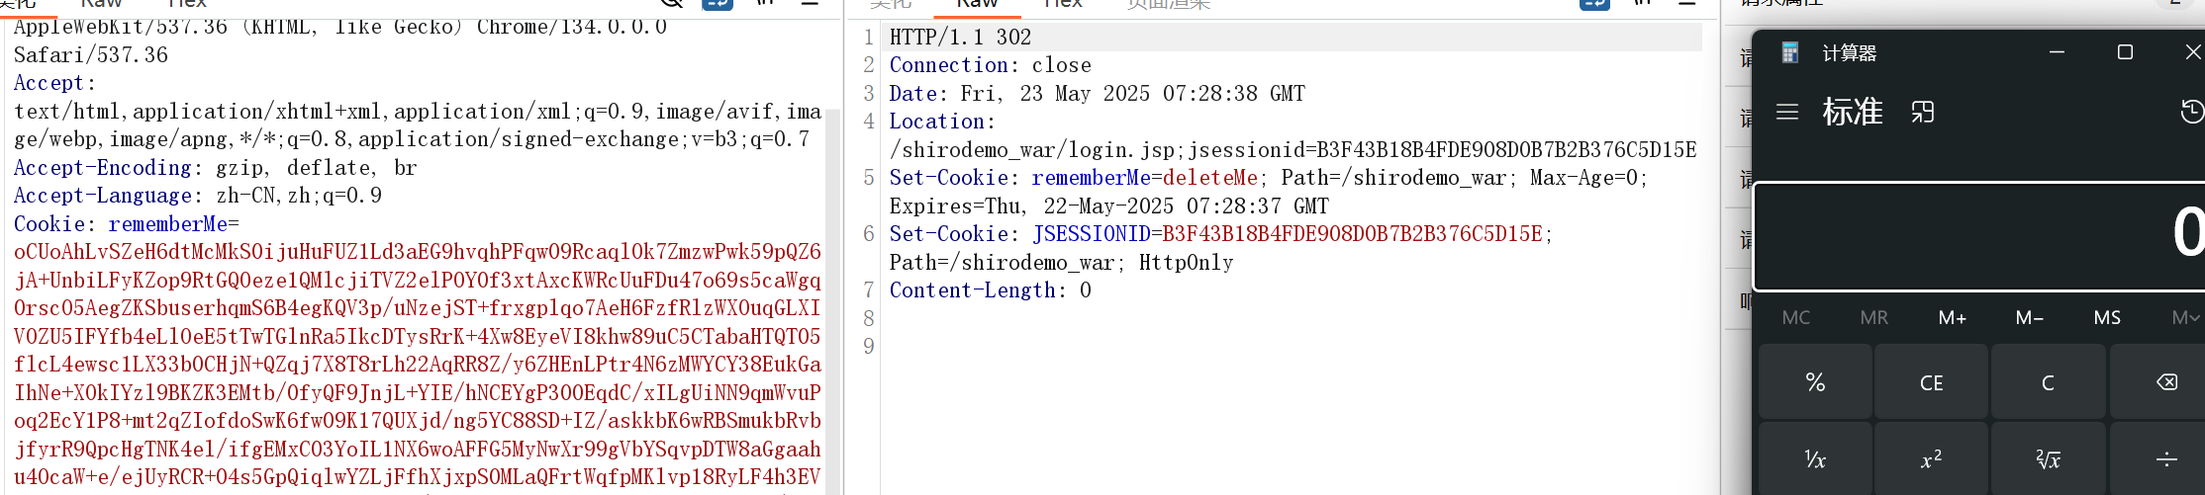2205x495 pixels.
Task: Switch to the Raw tab in response panel
Action: click(977, 5)
